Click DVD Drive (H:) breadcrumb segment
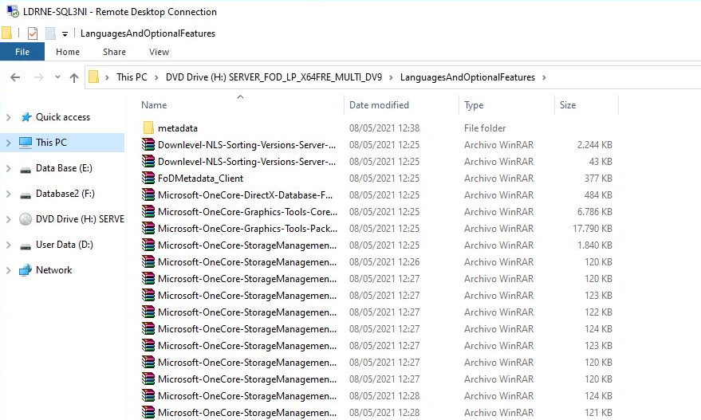The height and width of the screenshot is (420, 701). click(274, 77)
